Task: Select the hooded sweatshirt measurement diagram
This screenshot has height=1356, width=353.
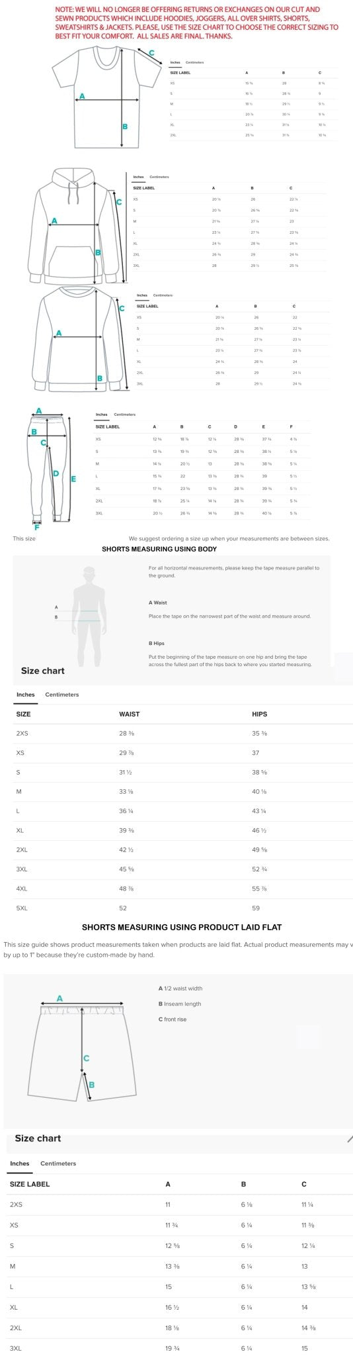Action: pyautogui.click(x=79, y=224)
